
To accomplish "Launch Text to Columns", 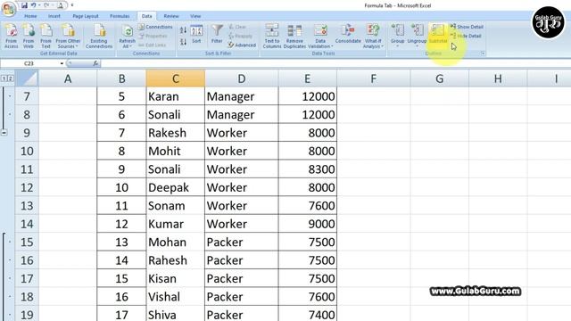I will tap(272, 36).
